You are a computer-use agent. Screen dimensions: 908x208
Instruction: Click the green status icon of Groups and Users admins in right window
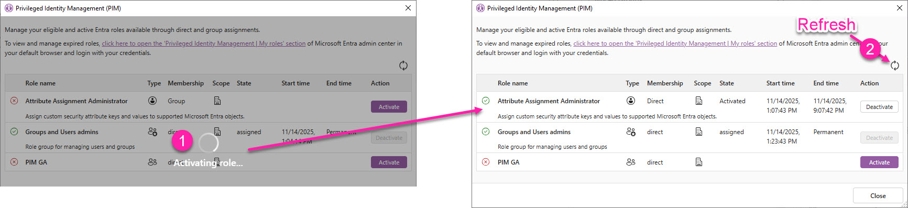pyautogui.click(x=486, y=132)
